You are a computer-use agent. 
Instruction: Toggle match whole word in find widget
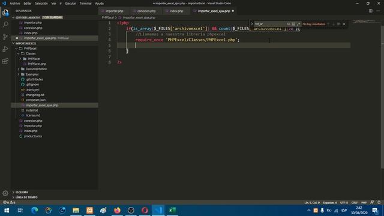[x=293, y=24]
